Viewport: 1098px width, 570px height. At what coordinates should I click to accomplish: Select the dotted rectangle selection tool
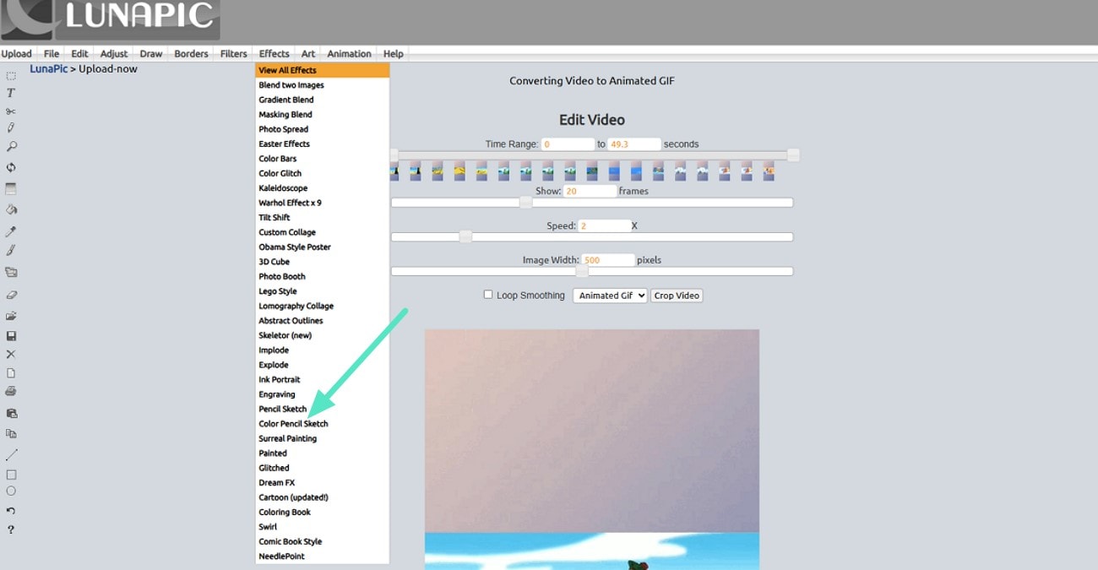[x=11, y=76]
